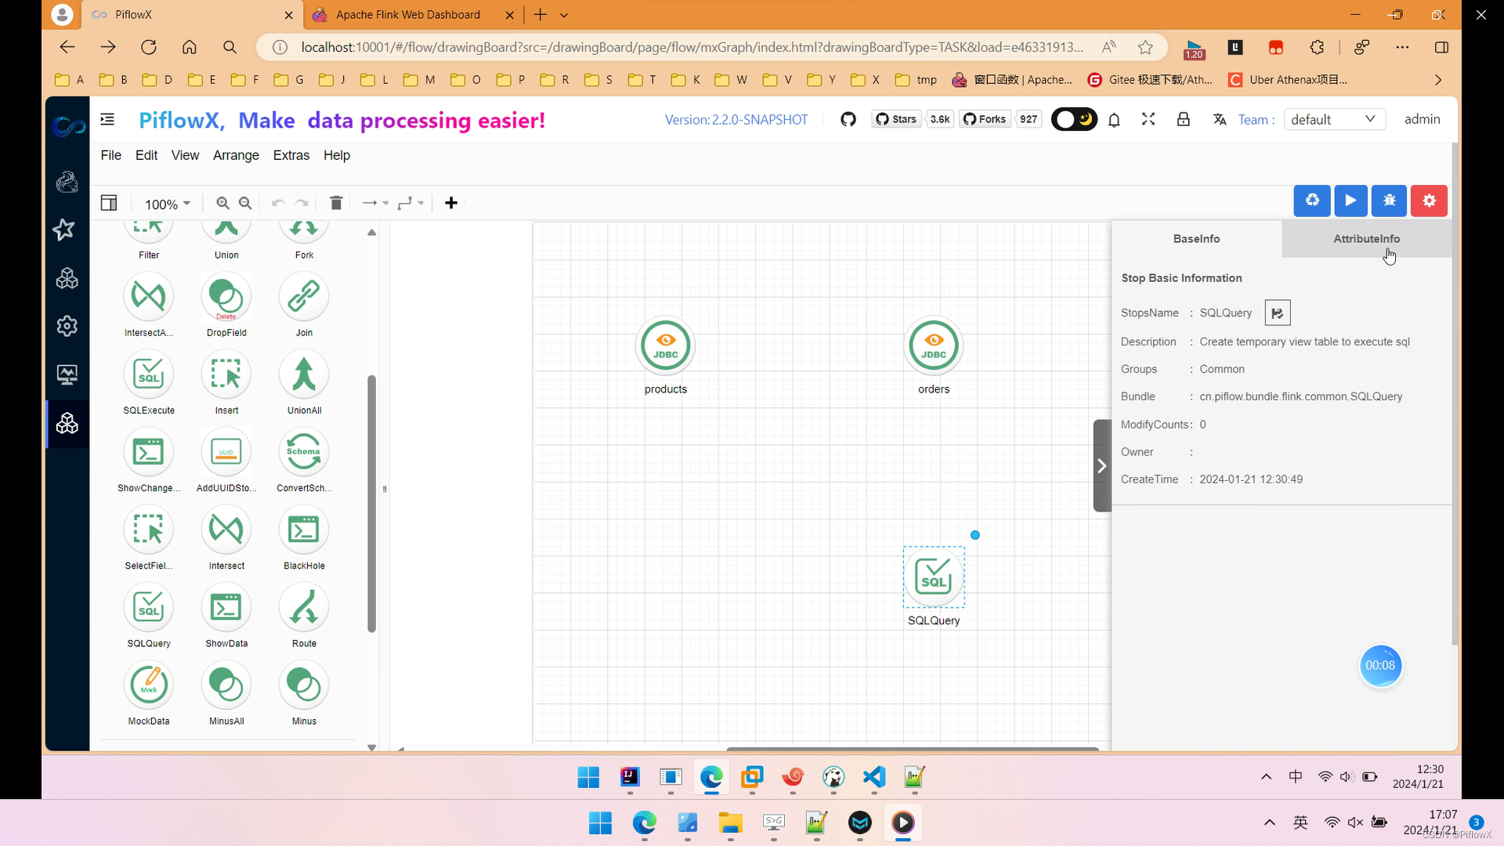
Task: Open the Extras menu
Action: [292, 155]
